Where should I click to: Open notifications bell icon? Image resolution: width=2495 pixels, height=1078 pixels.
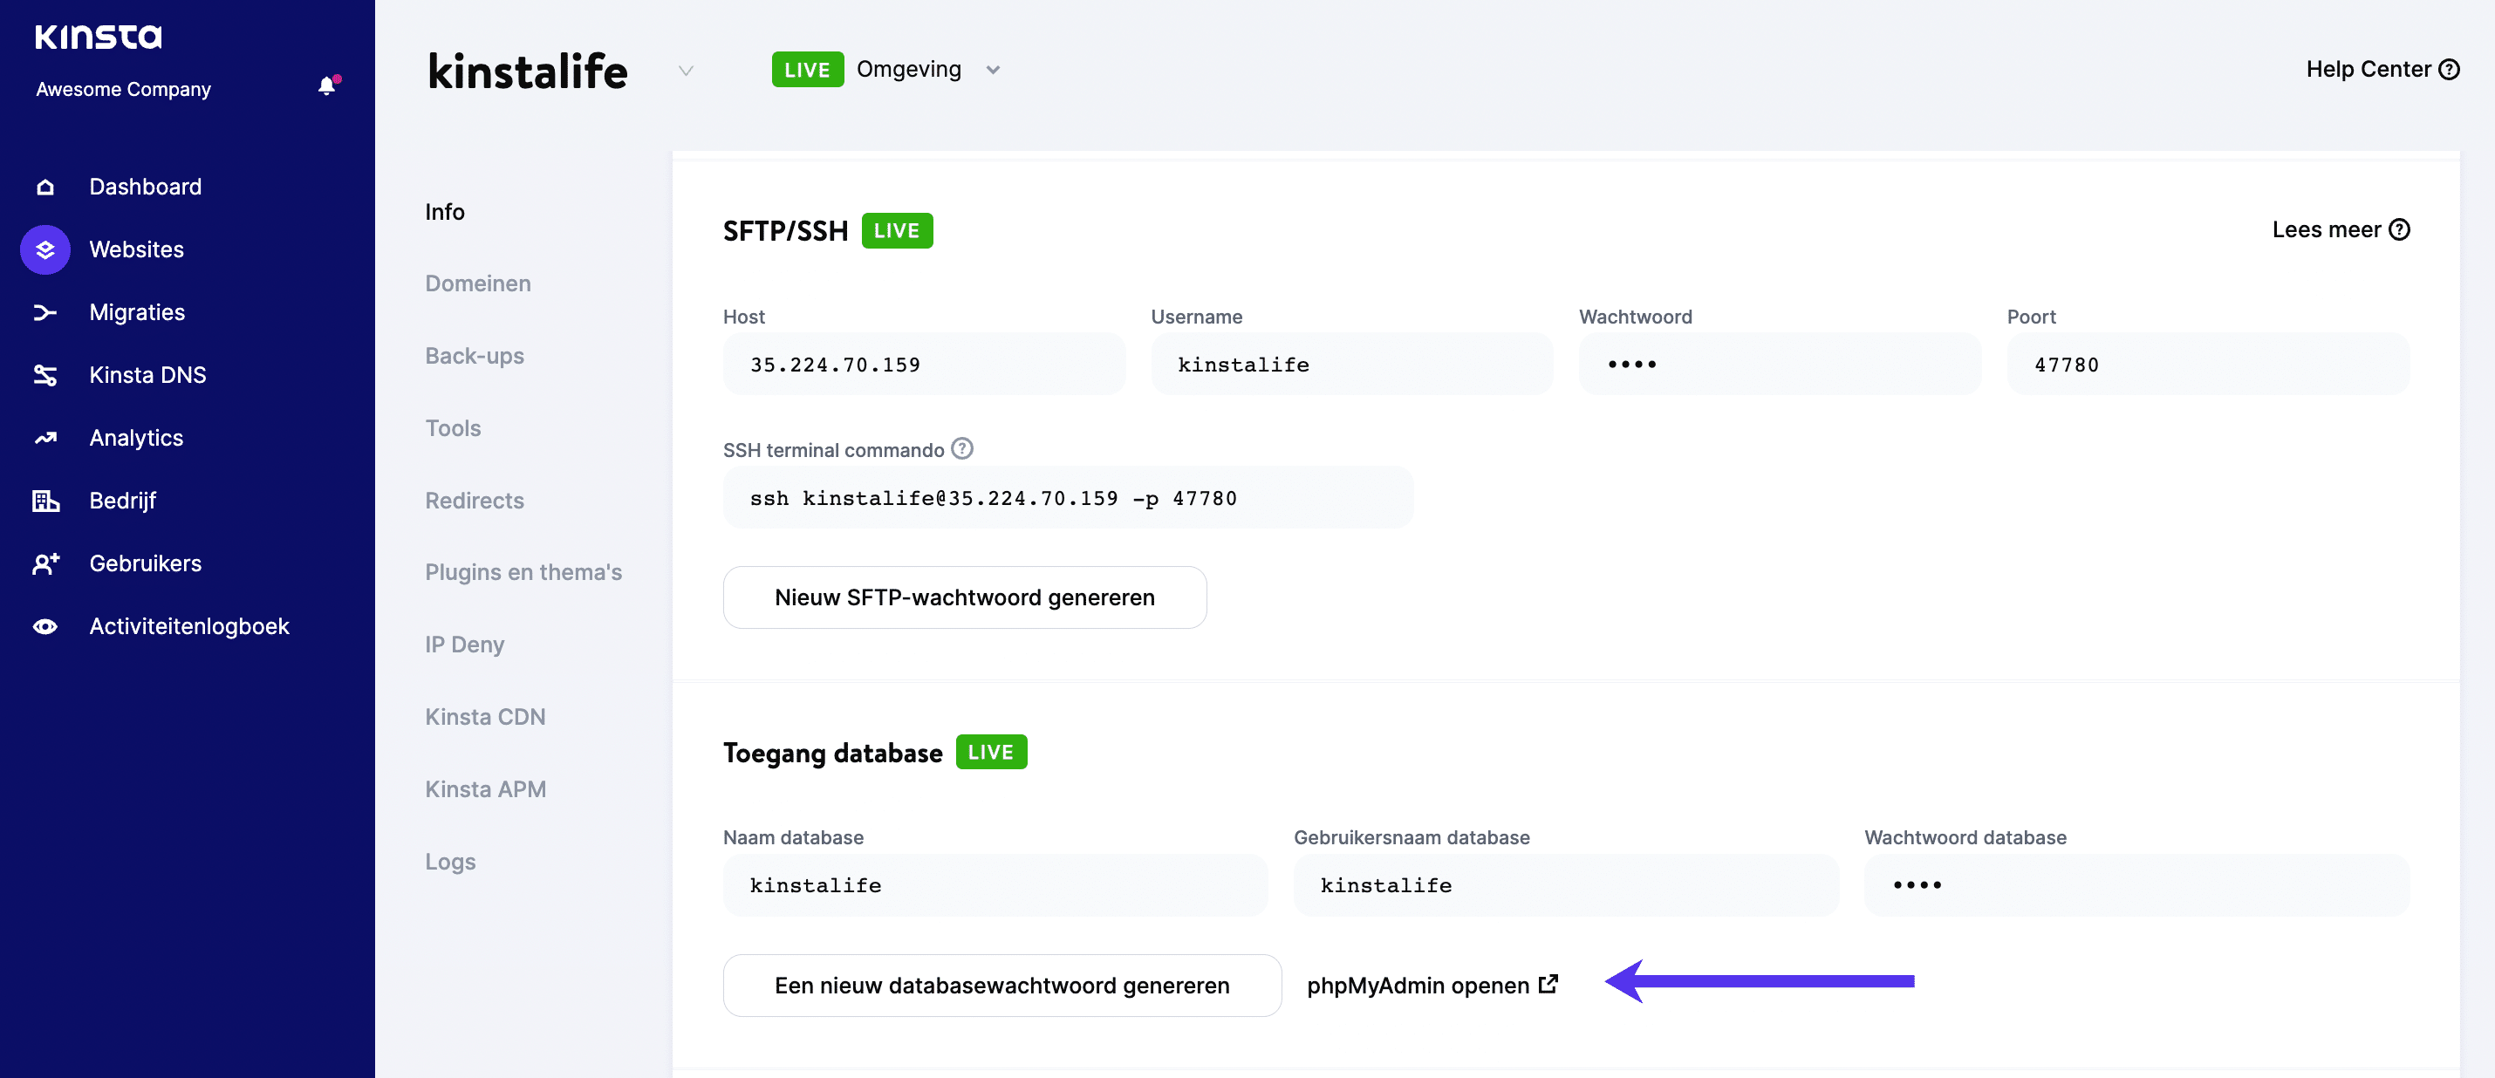(x=328, y=86)
